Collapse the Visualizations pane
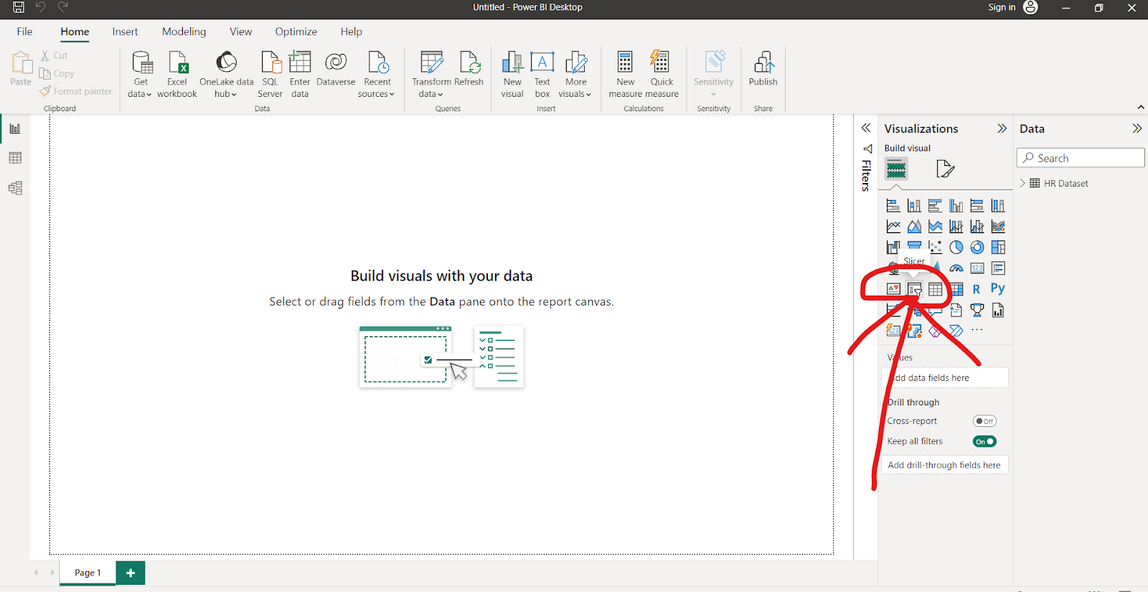Screen dimensions: 1148x592 (1002, 128)
